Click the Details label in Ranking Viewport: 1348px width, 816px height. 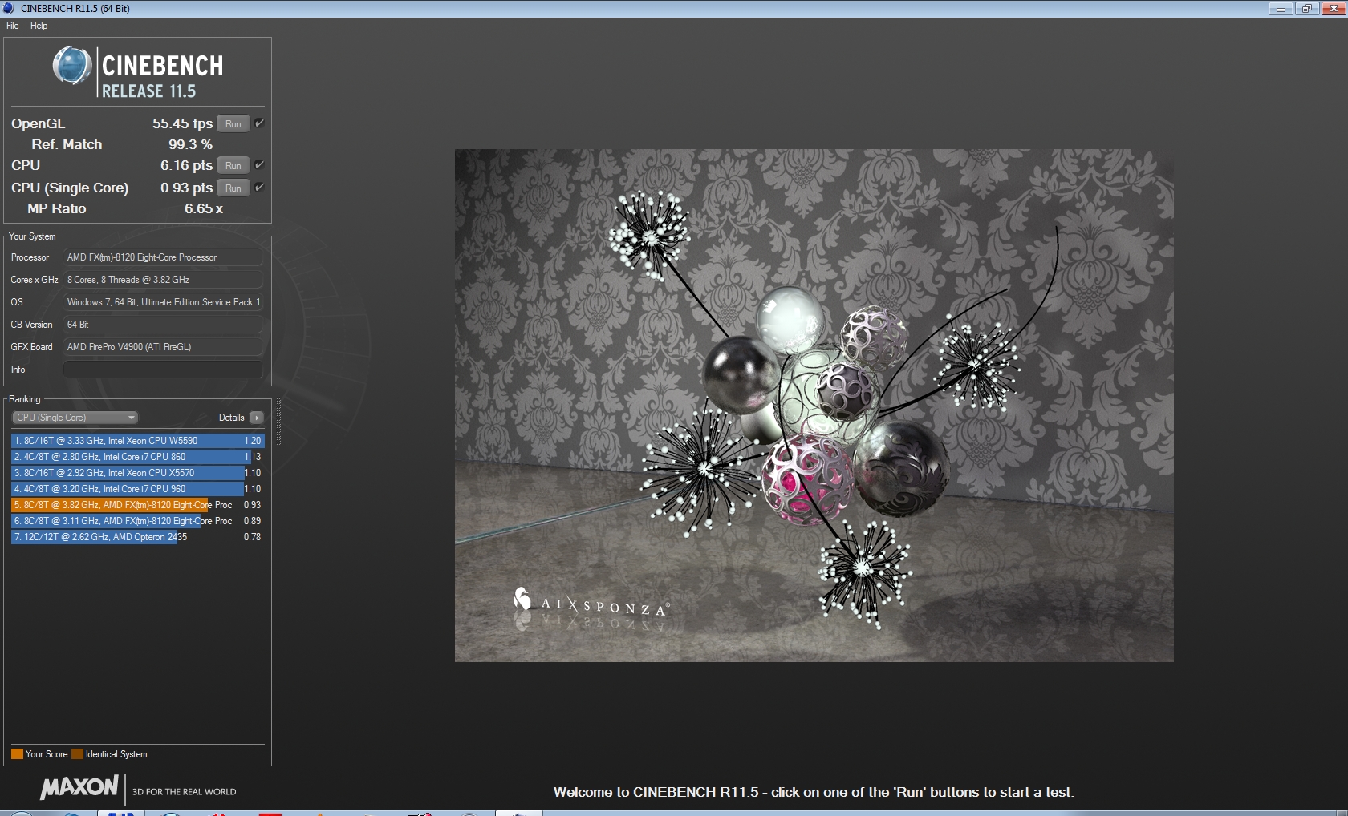click(231, 418)
